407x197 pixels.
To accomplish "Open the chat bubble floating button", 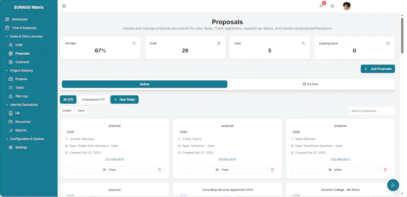I will click(x=393, y=185).
